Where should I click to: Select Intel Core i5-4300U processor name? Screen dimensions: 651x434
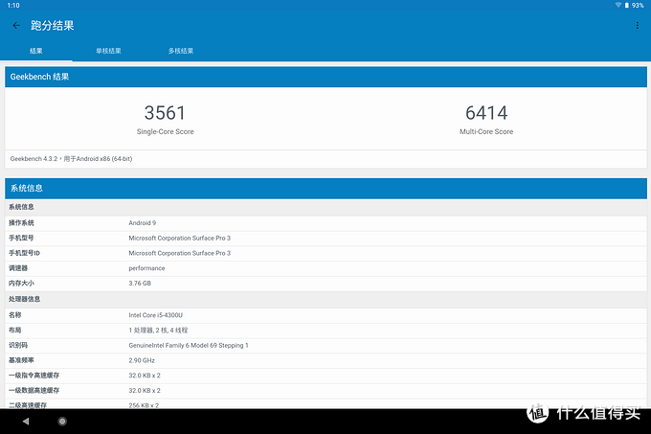(x=155, y=315)
